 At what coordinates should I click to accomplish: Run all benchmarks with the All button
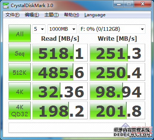[x=20, y=33]
